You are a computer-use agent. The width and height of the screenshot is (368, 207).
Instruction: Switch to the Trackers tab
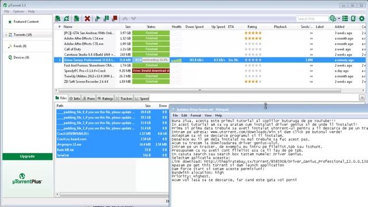click(124, 98)
